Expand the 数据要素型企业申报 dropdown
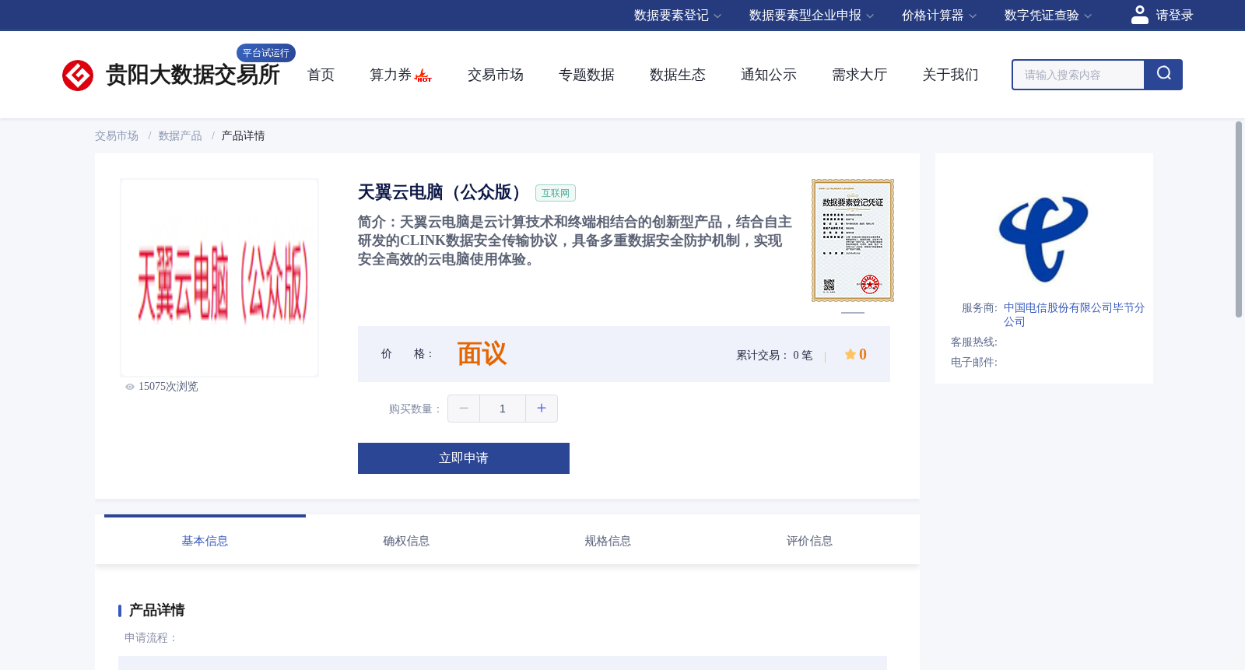The height and width of the screenshot is (670, 1245). (812, 16)
